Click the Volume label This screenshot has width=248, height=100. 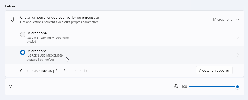click(15, 87)
